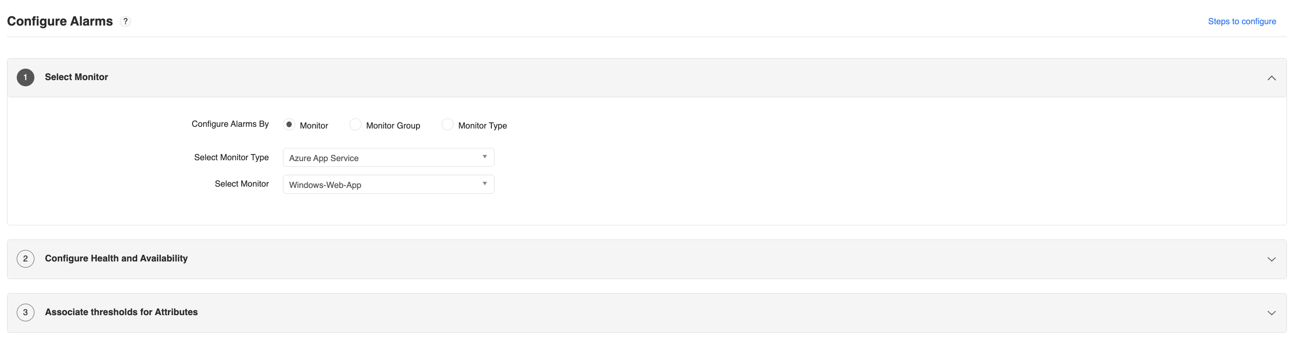Click the Associate thresholds for Attributes header
Image resolution: width=1294 pixels, height=353 pixels.
pyautogui.click(x=121, y=312)
